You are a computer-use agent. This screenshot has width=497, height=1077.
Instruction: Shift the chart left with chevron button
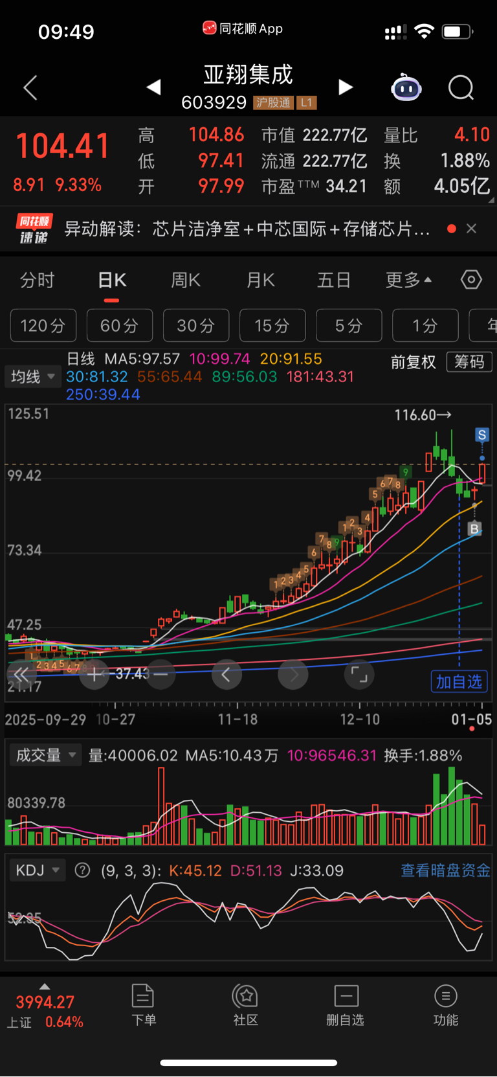click(x=226, y=675)
